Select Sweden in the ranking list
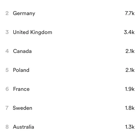 click(70, 108)
